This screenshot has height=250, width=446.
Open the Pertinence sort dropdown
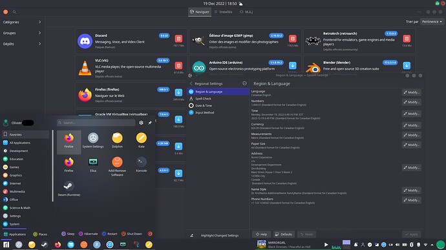click(x=432, y=21)
